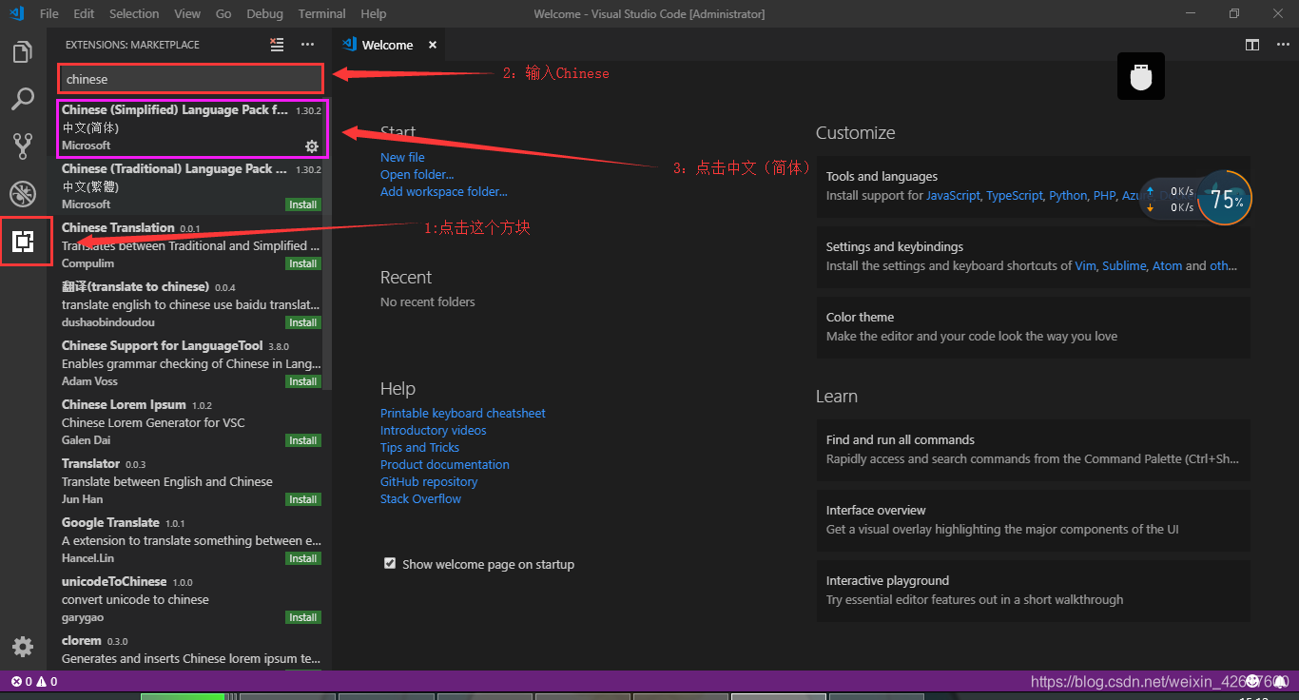Open Interactive playground card
This screenshot has width=1299, height=700.
(x=1033, y=591)
